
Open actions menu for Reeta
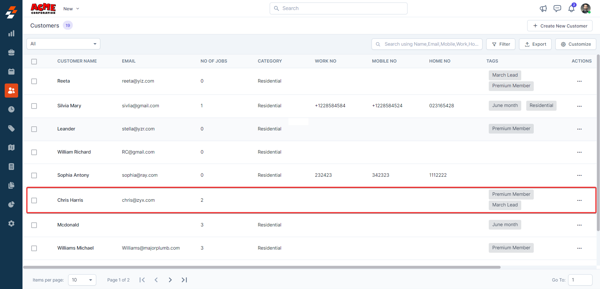pyautogui.click(x=579, y=81)
